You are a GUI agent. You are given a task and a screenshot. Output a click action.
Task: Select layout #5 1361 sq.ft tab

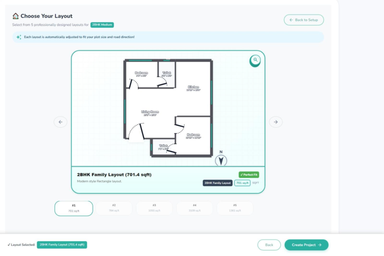[x=235, y=208]
